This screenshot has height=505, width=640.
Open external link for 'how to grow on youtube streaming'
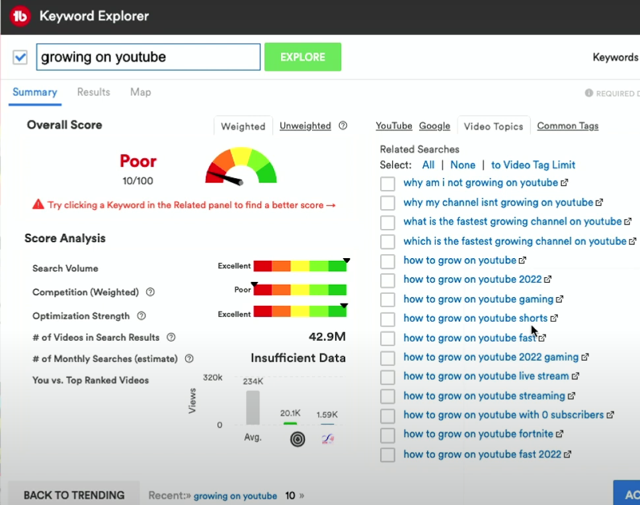coord(571,396)
